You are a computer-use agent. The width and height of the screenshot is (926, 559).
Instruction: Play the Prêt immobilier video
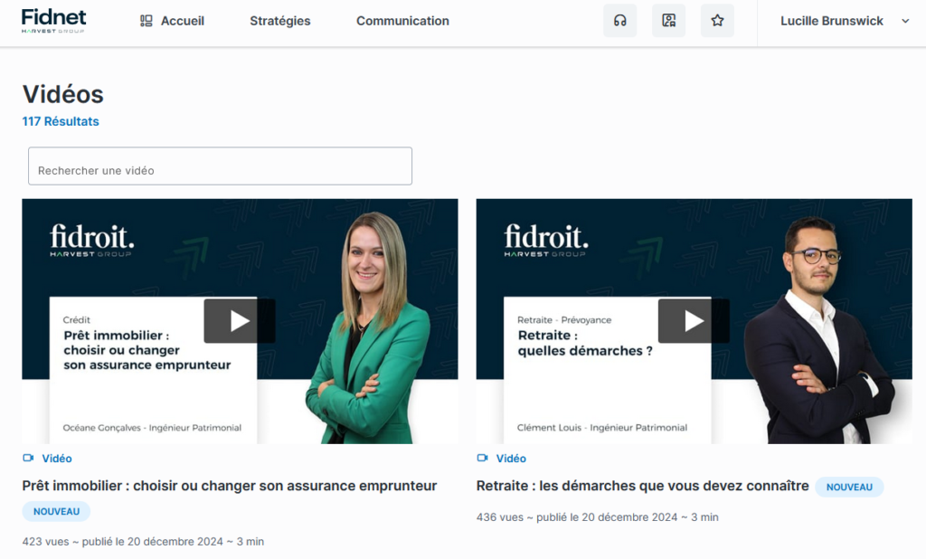point(239,321)
